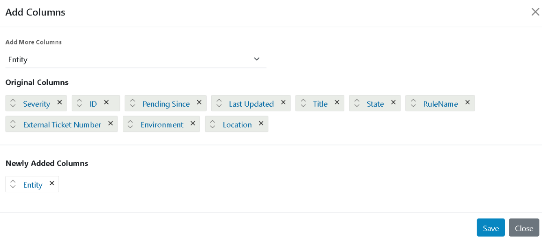The width and height of the screenshot is (542, 240).
Task: Click the dropdown chevron beside Entity
Action: tap(256, 59)
